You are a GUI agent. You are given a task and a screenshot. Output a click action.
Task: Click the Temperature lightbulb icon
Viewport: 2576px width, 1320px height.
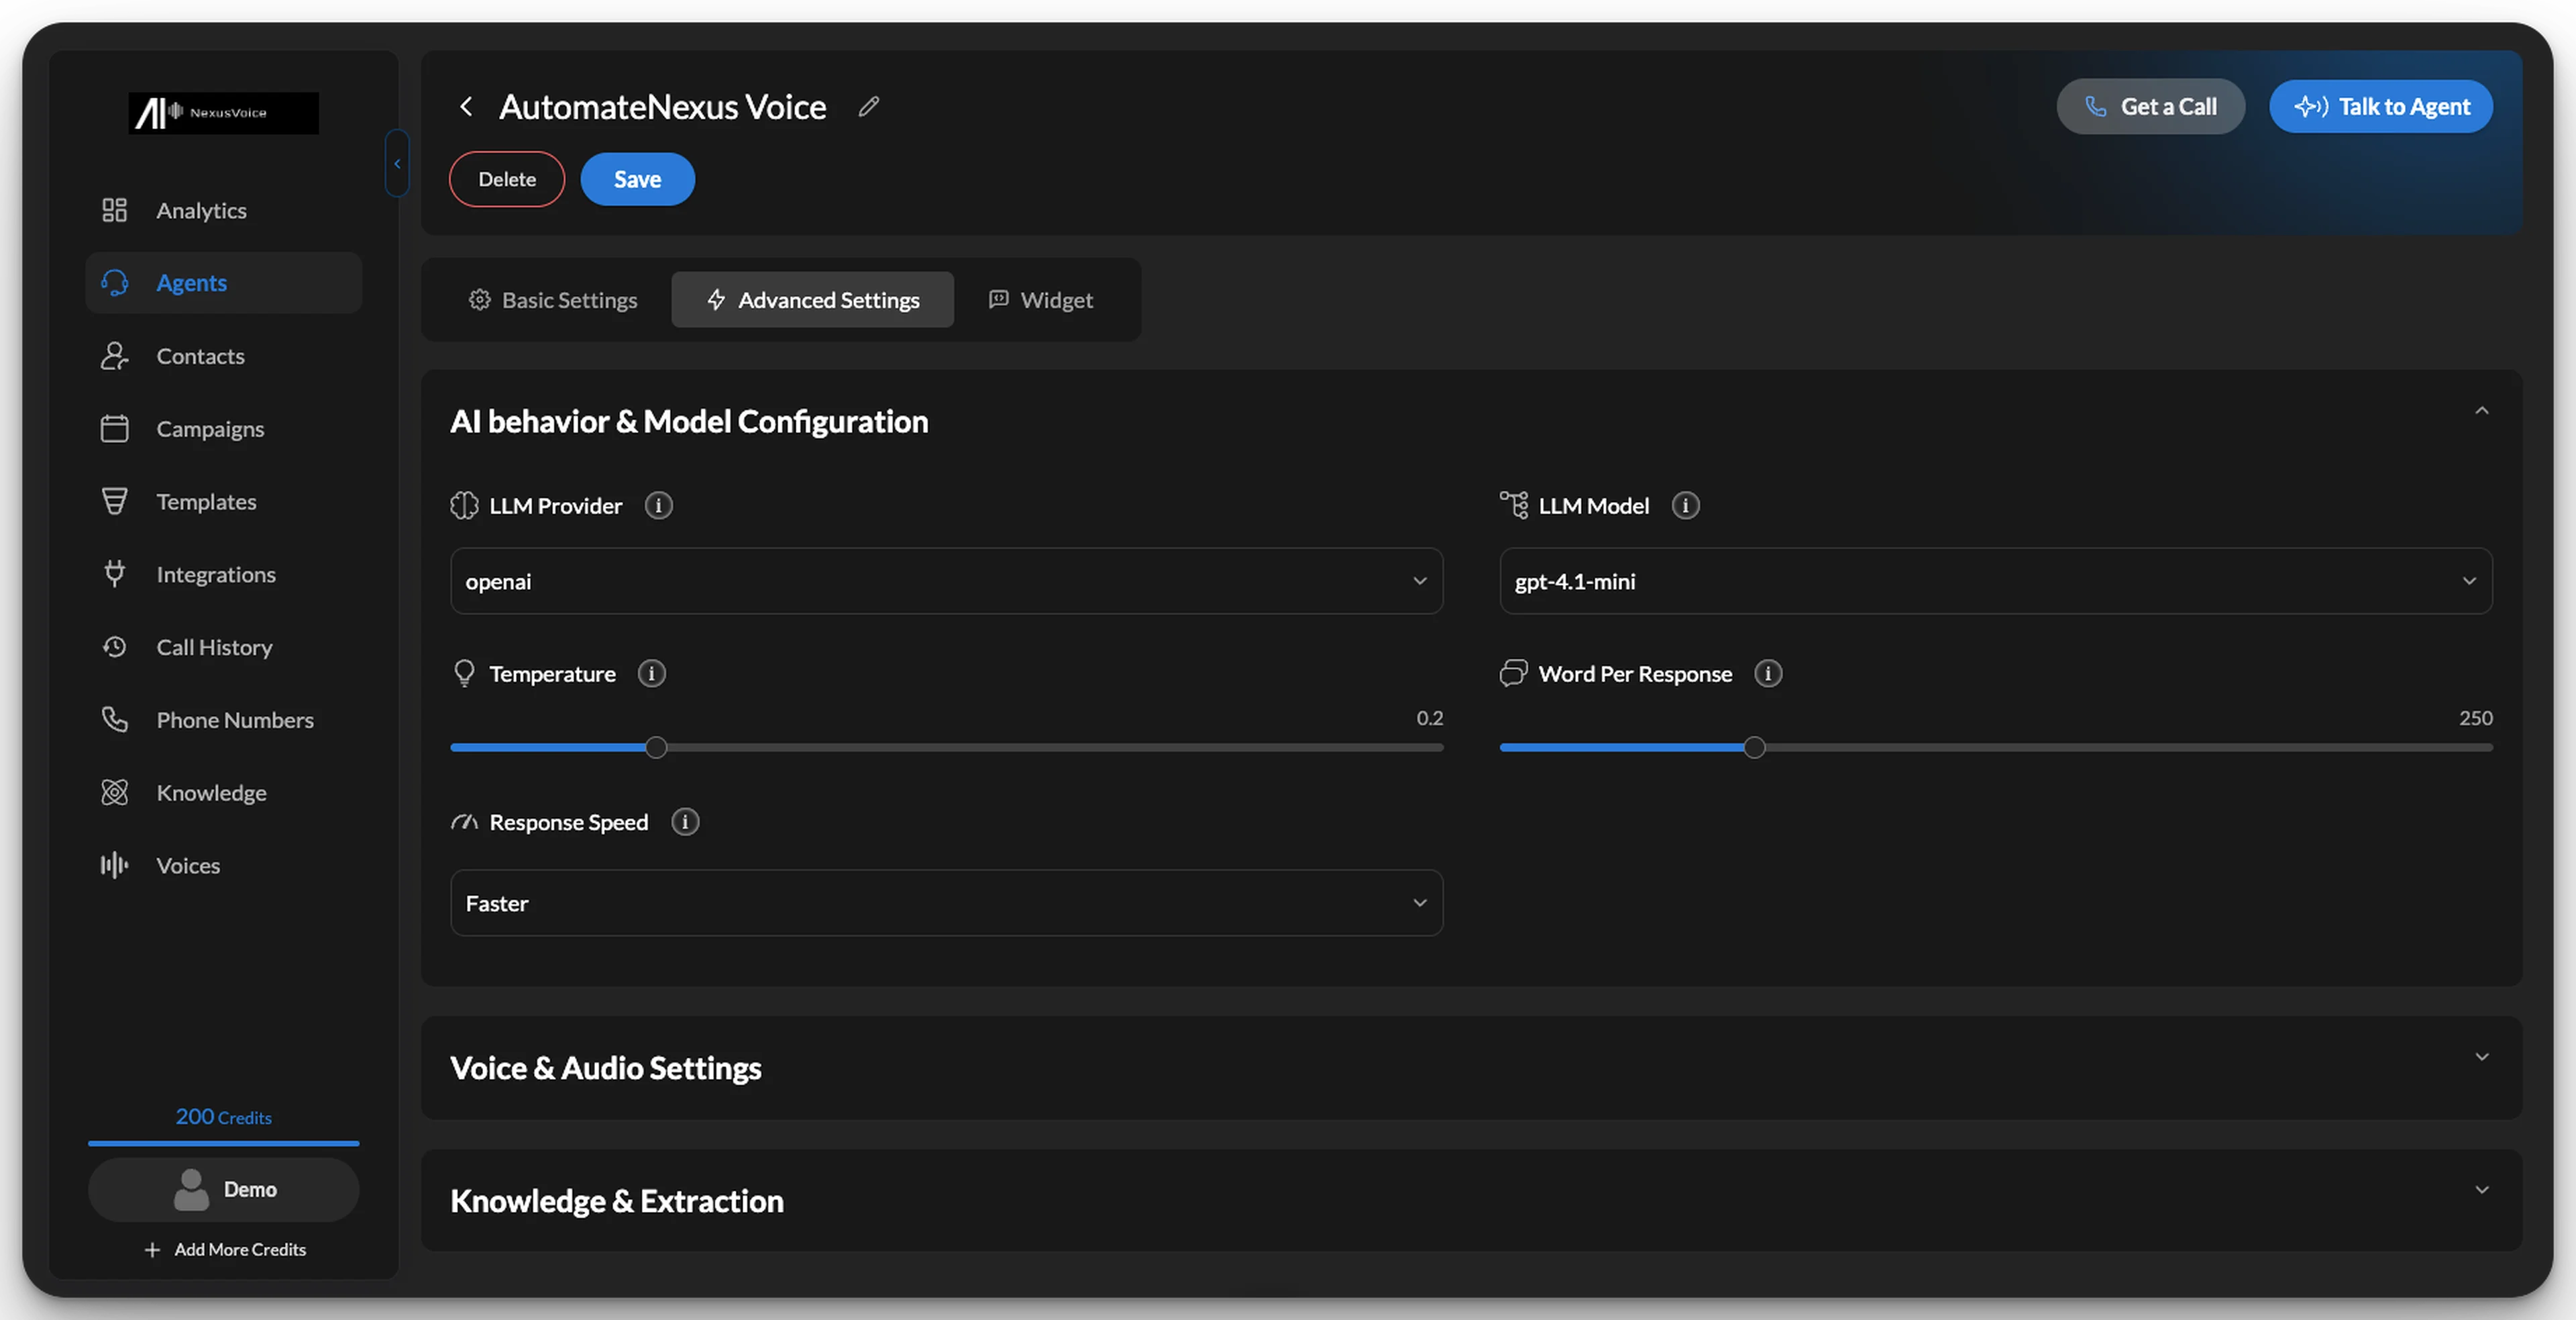tap(464, 673)
